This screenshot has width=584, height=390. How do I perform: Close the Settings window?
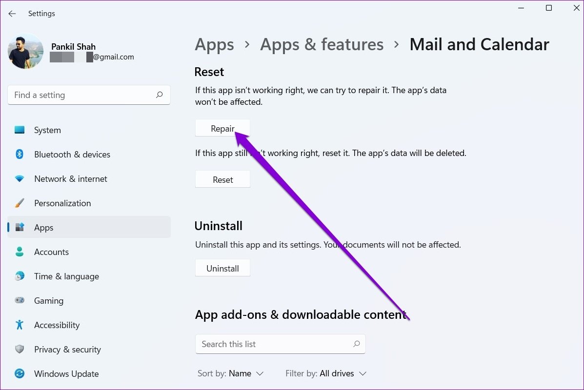(x=576, y=8)
